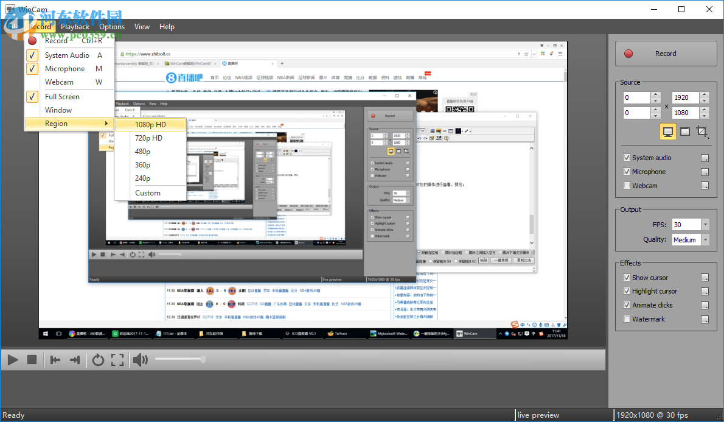Select full screen source icon
This screenshot has height=422, width=724.
(667, 132)
